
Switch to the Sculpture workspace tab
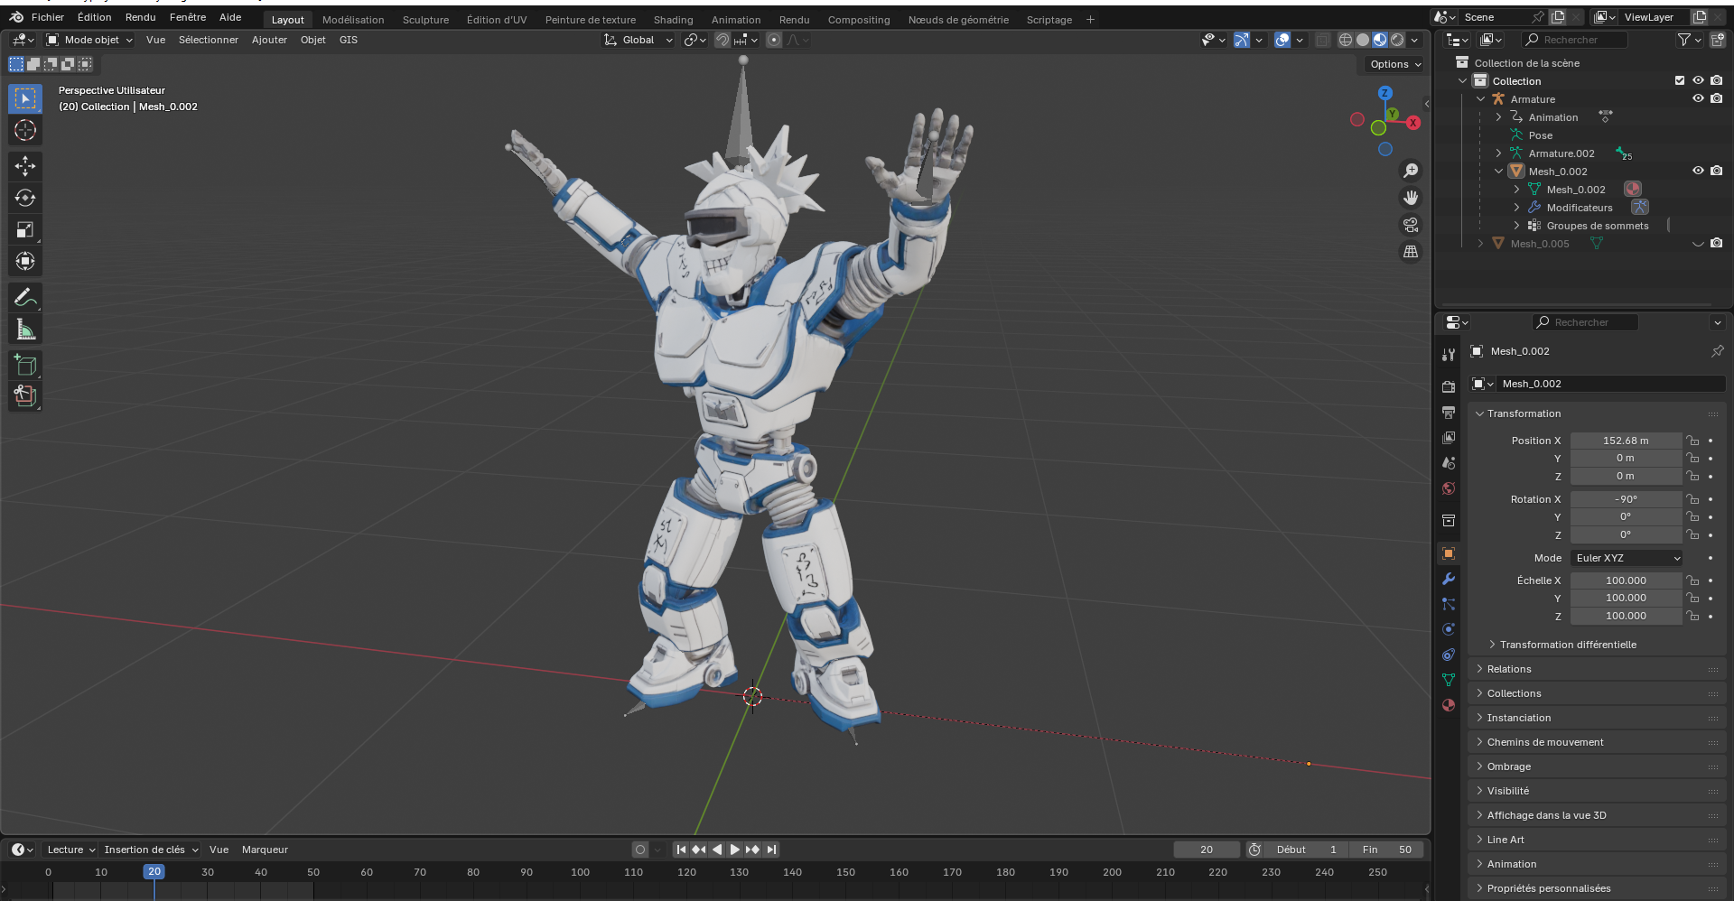coord(425,20)
